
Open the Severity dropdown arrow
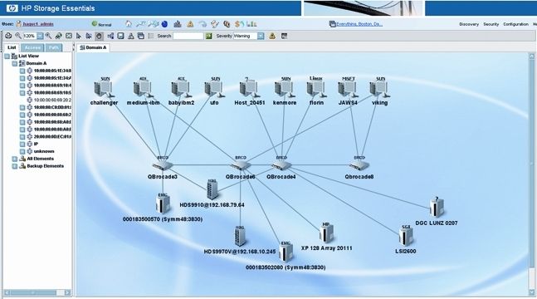point(261,36)
